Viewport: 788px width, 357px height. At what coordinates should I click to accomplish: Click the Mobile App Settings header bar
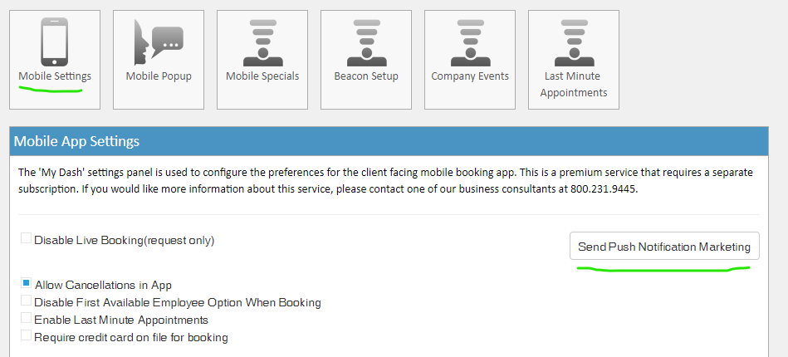[x=389, y=141]
